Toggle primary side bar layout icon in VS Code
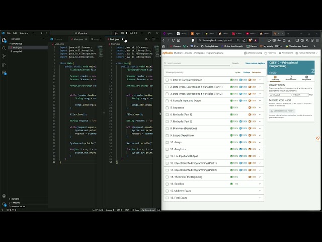 pyautogui.click(x=127, y=33)
